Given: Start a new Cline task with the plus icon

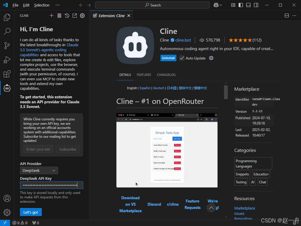Looking at the screenshot, I should pyautogui.click(x=51, y=16).
